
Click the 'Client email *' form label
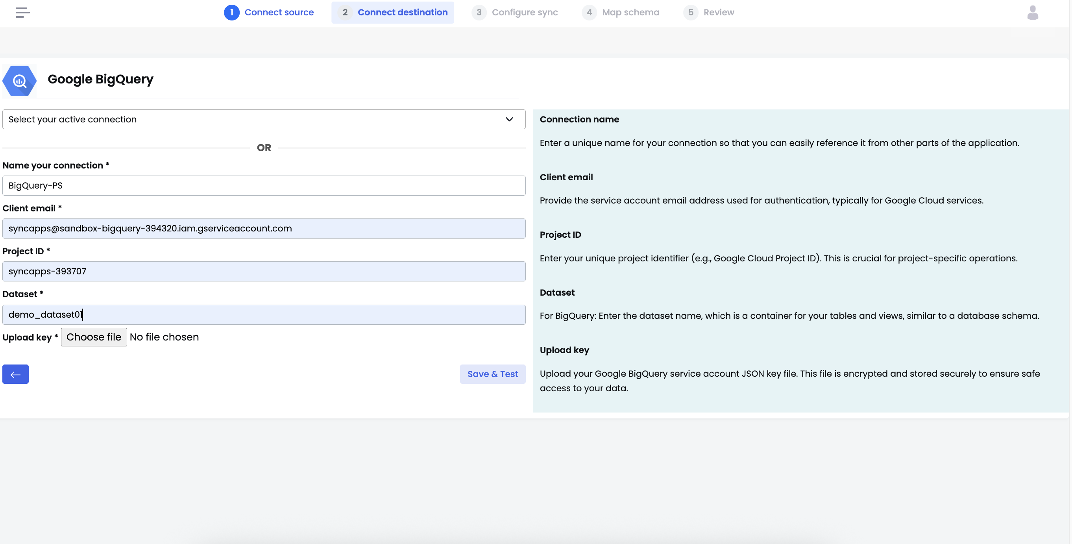point(32,208)
